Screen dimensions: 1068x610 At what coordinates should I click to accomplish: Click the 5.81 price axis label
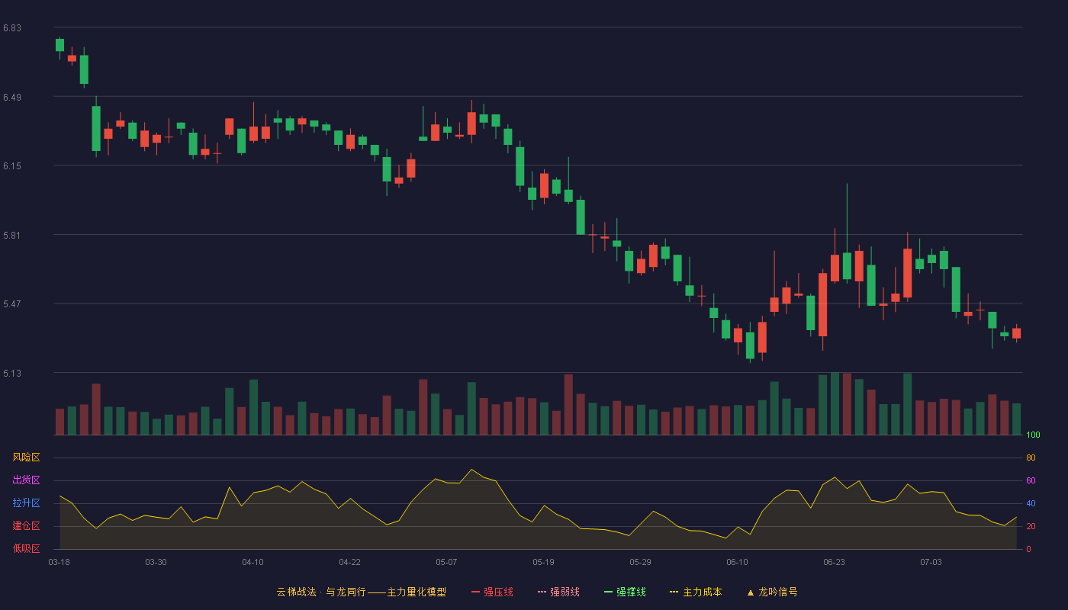pos(12,236)
